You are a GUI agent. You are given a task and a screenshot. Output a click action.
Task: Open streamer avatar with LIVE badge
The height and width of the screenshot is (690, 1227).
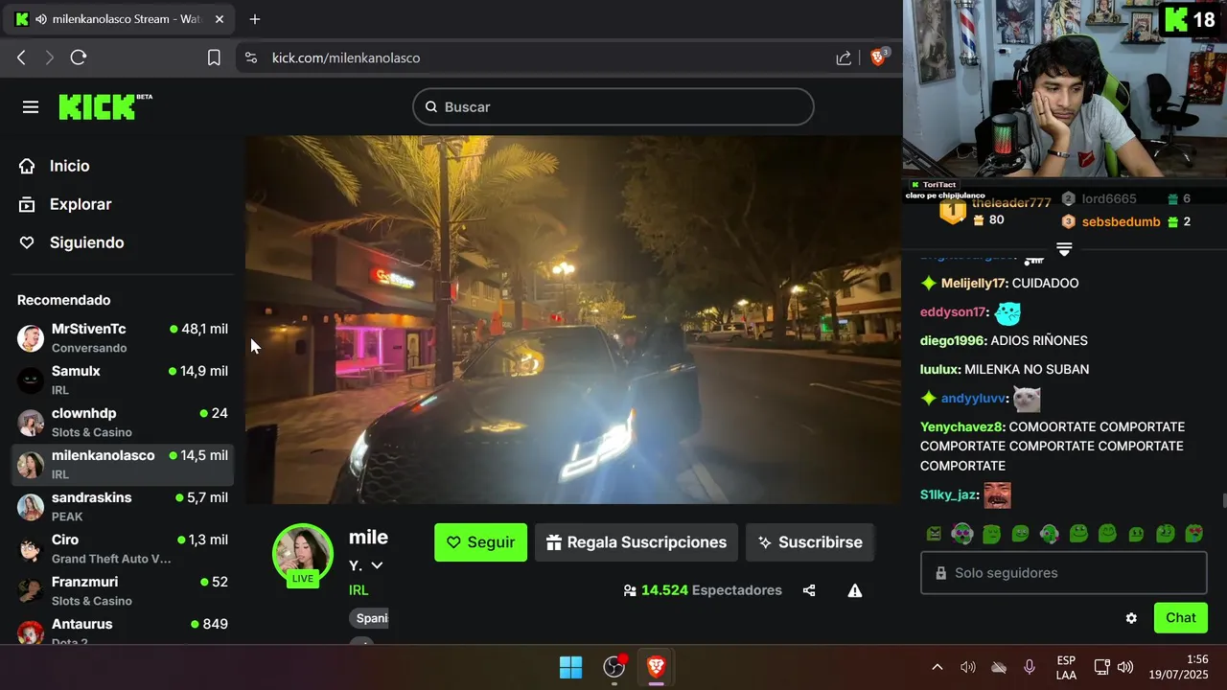pos(303,554)
